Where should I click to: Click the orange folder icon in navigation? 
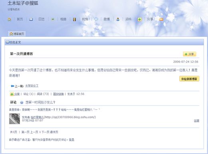(x=161, y=20)
